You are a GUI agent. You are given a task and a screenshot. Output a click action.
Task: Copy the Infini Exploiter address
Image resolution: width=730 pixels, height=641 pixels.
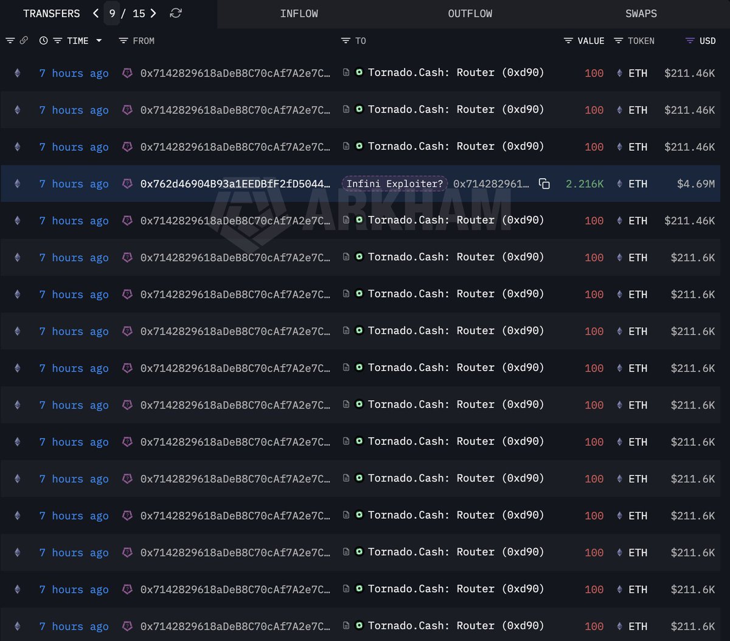(x=544, y=184)
